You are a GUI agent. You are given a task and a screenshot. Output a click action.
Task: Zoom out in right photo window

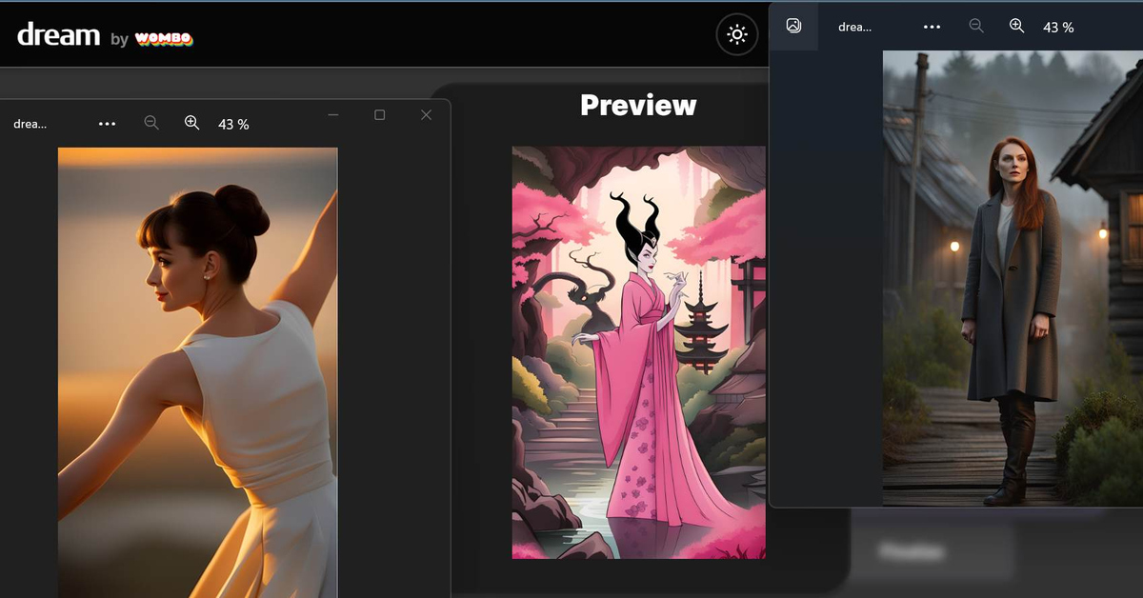(x=976, y=26)
